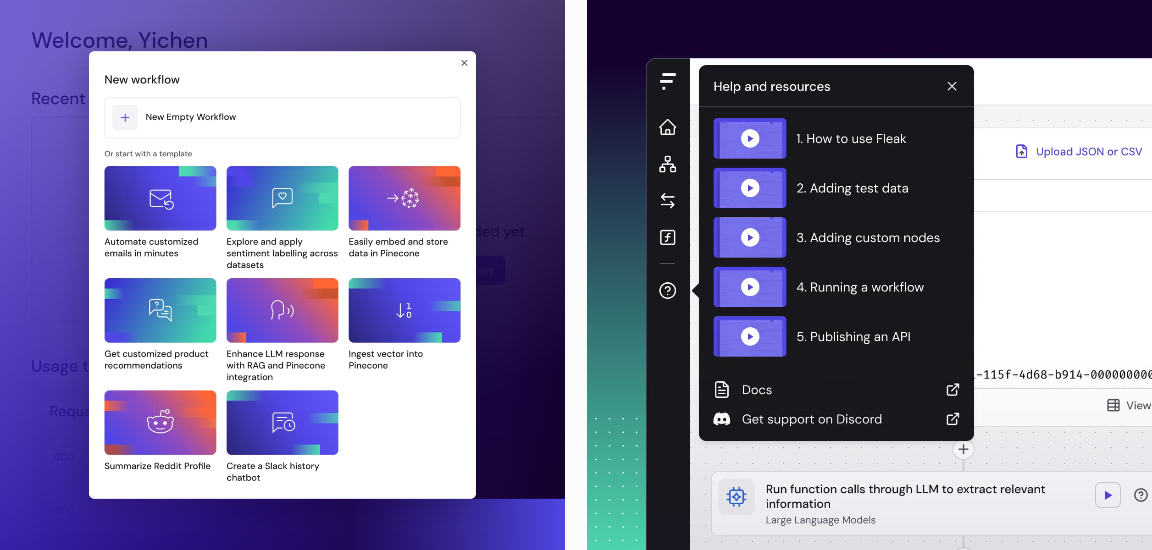Open Docs via its external link icon
This screenshot has height=550, width=1152.
click(x=953, y=389)
